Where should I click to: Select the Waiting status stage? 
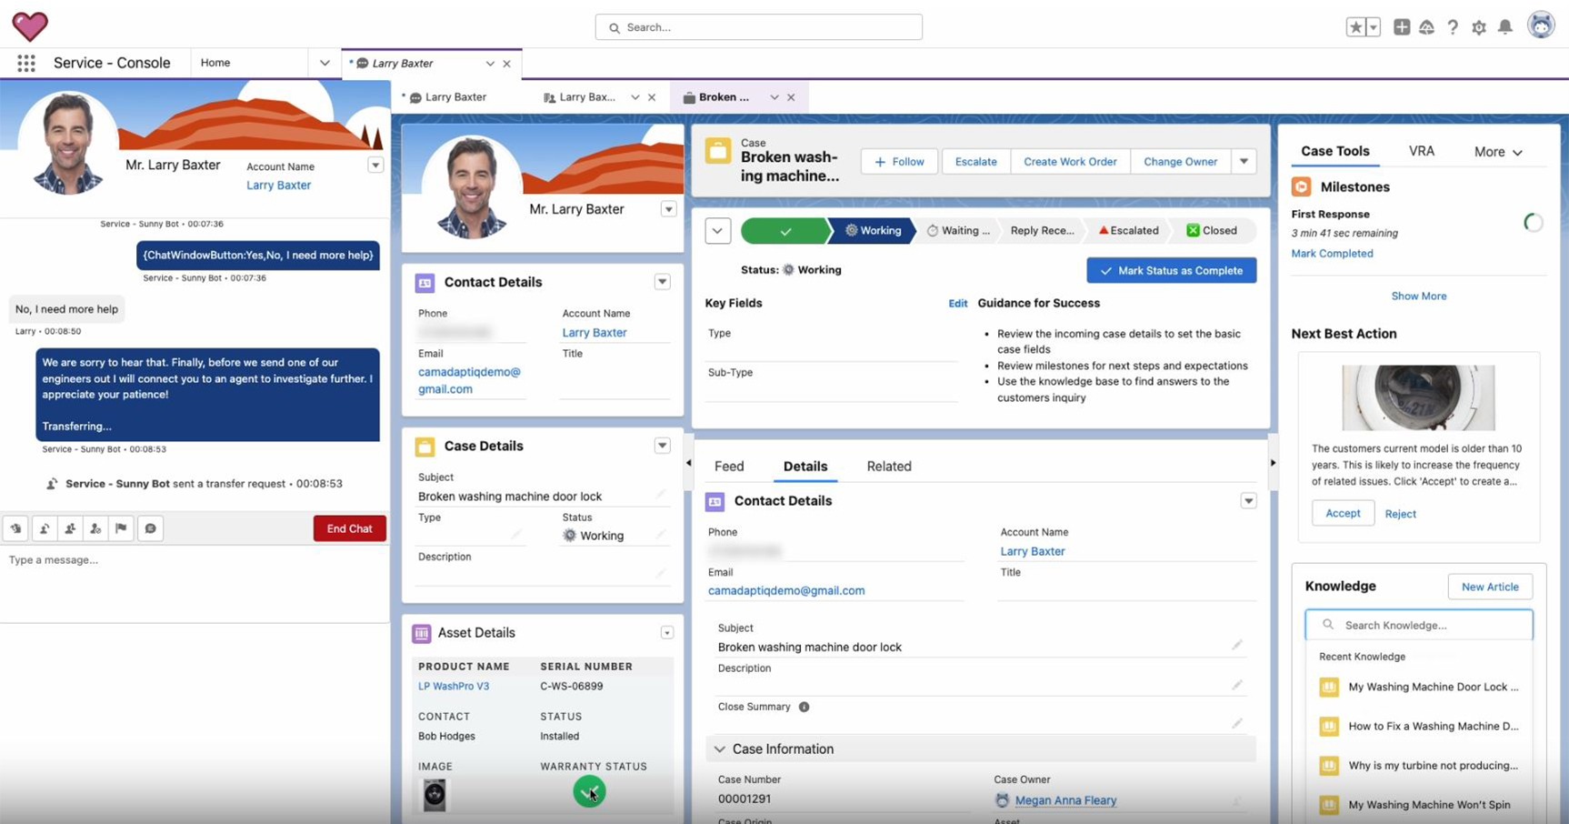pos(958,231)
